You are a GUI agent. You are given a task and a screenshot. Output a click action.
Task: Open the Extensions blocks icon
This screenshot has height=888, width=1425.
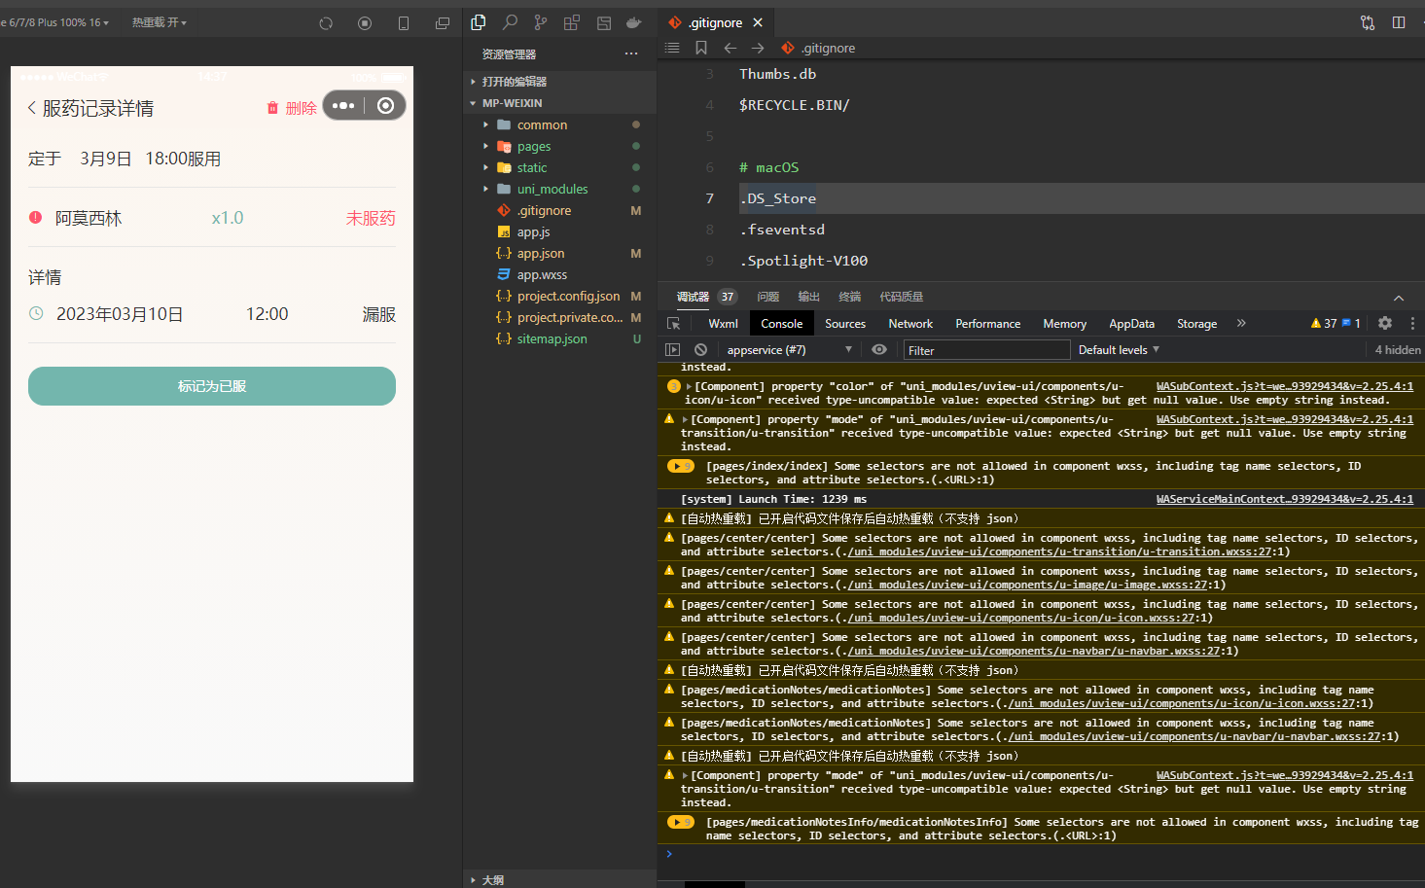tap(572, 22)
